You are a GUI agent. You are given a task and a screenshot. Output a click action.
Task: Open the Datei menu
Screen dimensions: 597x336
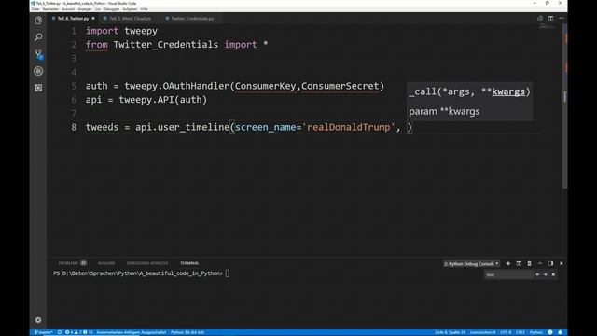click(35, 9)
